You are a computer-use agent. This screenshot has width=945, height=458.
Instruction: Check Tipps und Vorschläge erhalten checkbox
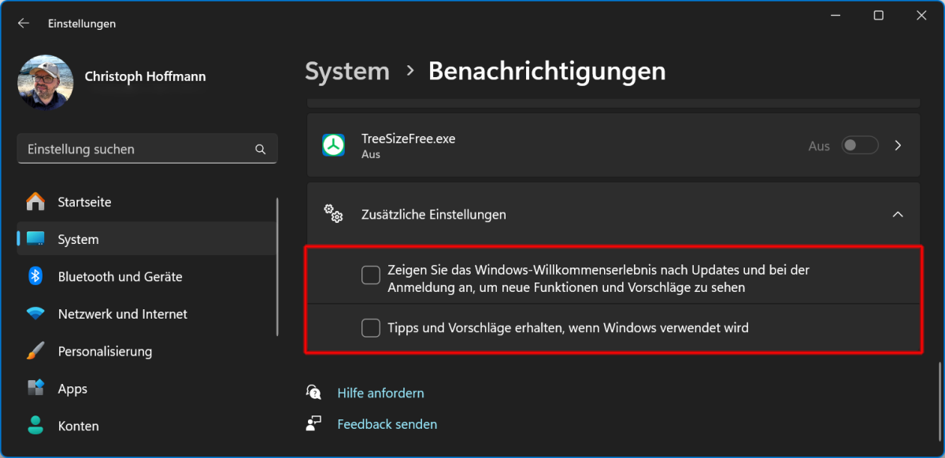pyautogui.click(x=371, y=328)
